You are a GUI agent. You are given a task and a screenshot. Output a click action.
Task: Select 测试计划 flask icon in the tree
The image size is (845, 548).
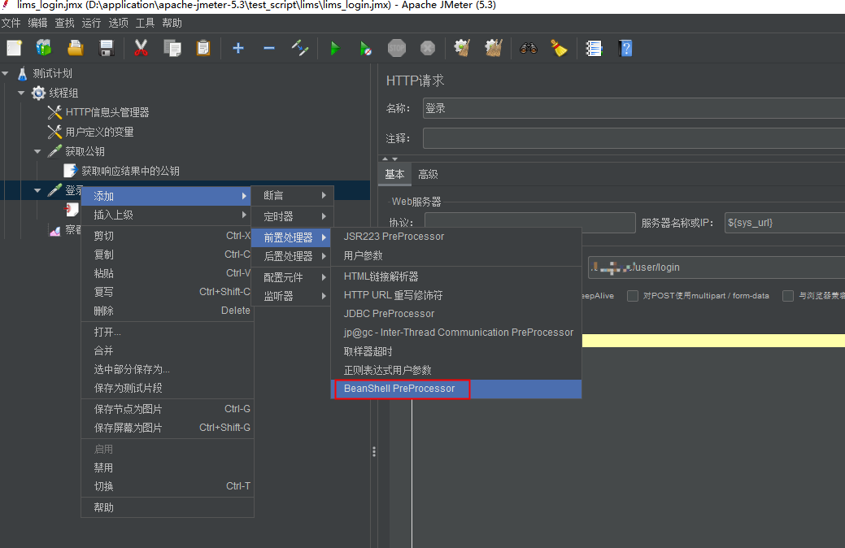[x=22, y=73]
